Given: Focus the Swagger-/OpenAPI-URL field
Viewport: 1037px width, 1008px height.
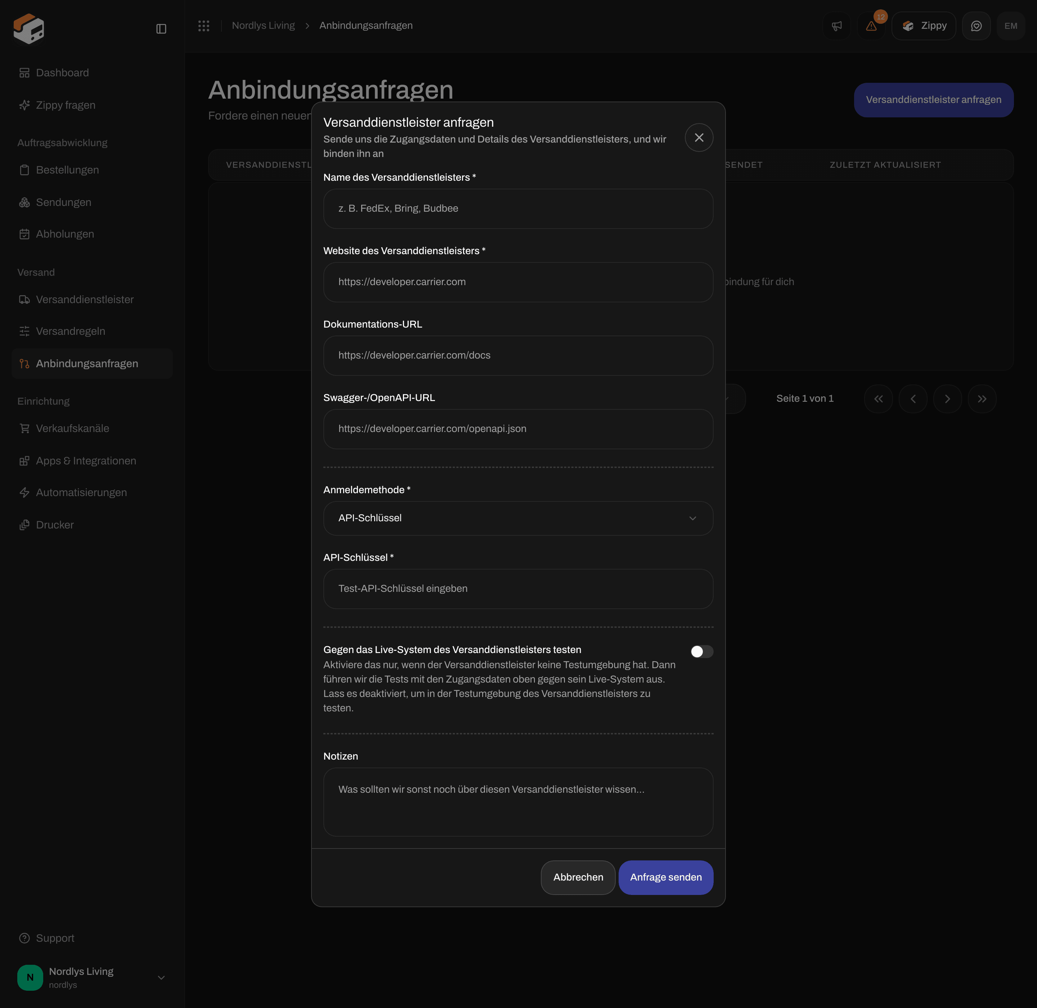Looking at the screenshot, I should point(518,429).
